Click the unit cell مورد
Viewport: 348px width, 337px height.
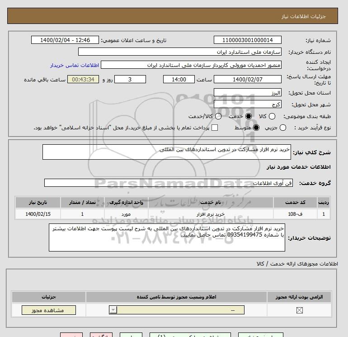coord(126,214)
